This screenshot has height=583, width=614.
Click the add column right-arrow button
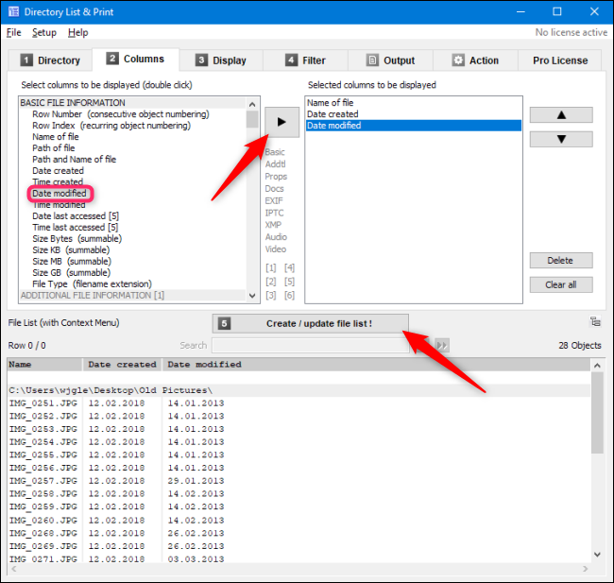281,122
